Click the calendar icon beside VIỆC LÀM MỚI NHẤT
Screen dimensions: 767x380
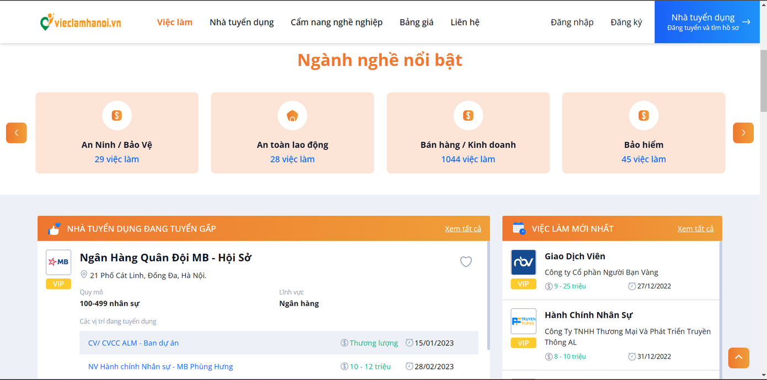click(x=518, y=228)
